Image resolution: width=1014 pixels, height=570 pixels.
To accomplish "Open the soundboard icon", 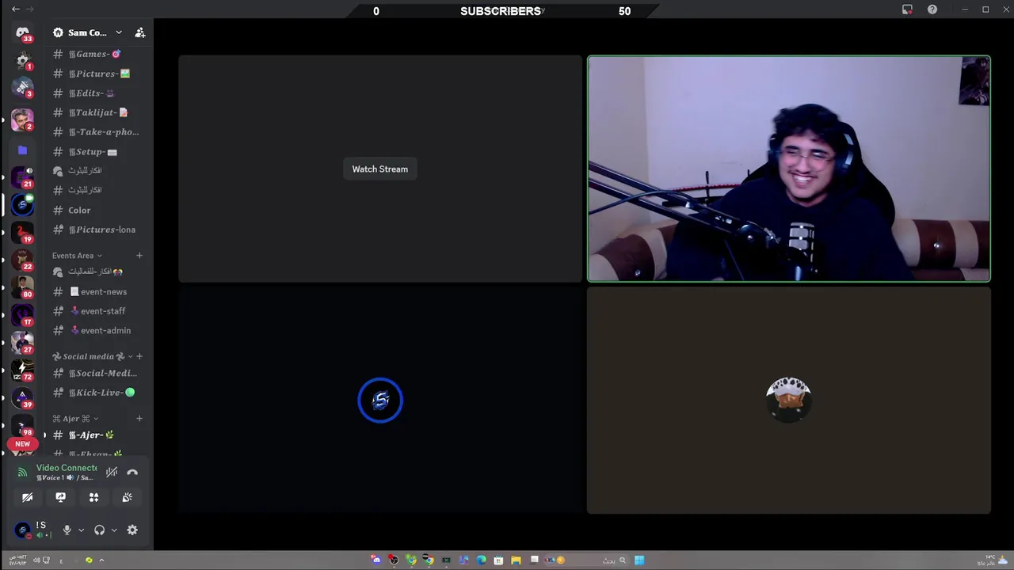I will pos(127,497).
